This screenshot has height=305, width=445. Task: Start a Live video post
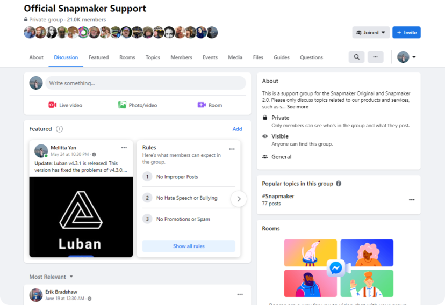[65, 105]
